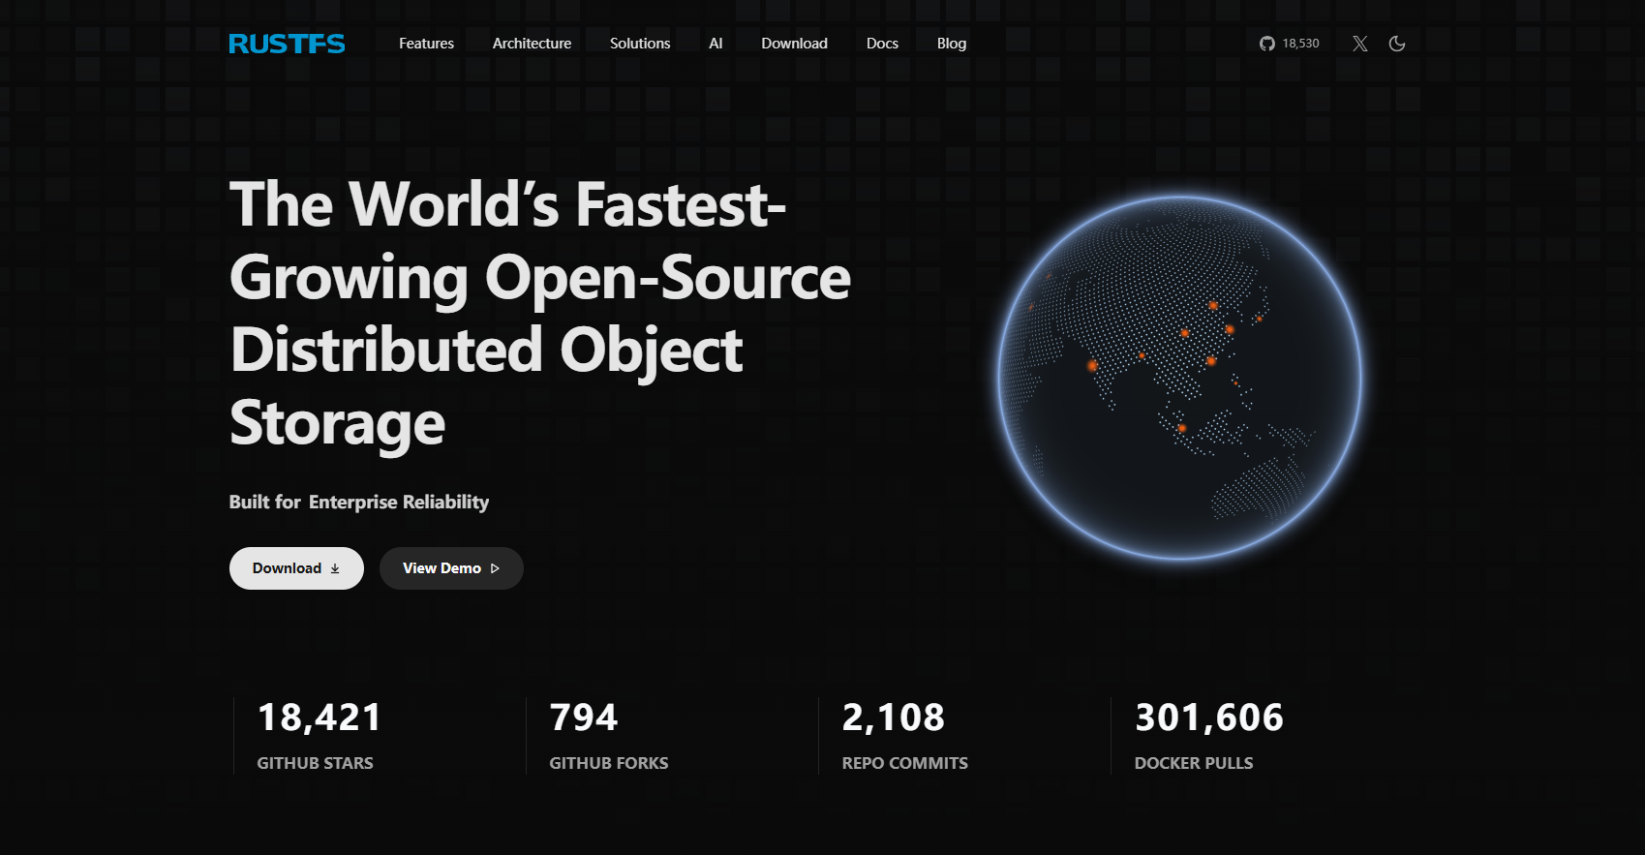
Task: Go to the AI nav item
Action: tap(716, 44)
